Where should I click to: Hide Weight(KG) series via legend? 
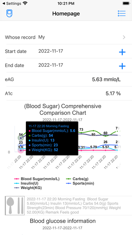pyautogui.click(x=28, y=188)
